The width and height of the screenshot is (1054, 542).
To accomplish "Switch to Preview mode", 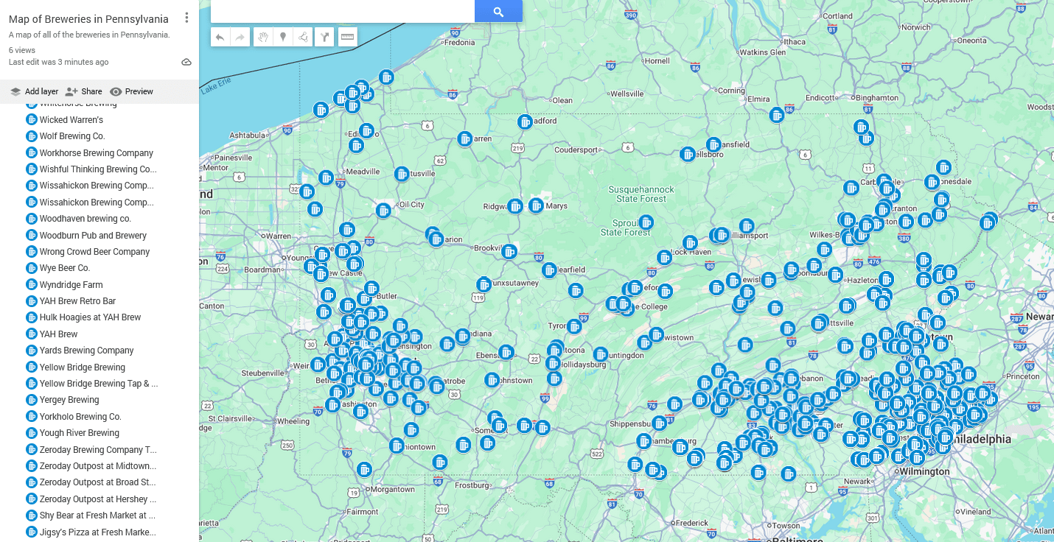I will pyautogui.click(x=131, y=91).
